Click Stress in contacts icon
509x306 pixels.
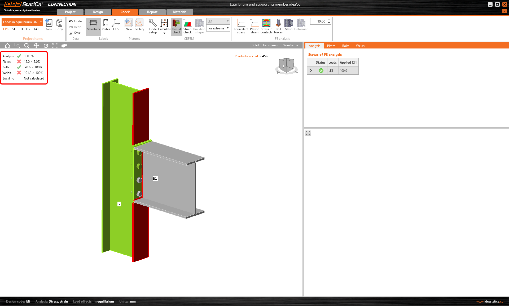click(x=266, y=26)
